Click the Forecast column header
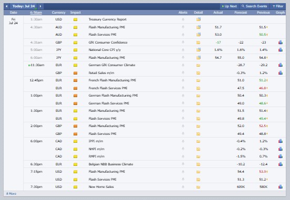This screenshot has width=290, height=200. [x=241, y=13]
